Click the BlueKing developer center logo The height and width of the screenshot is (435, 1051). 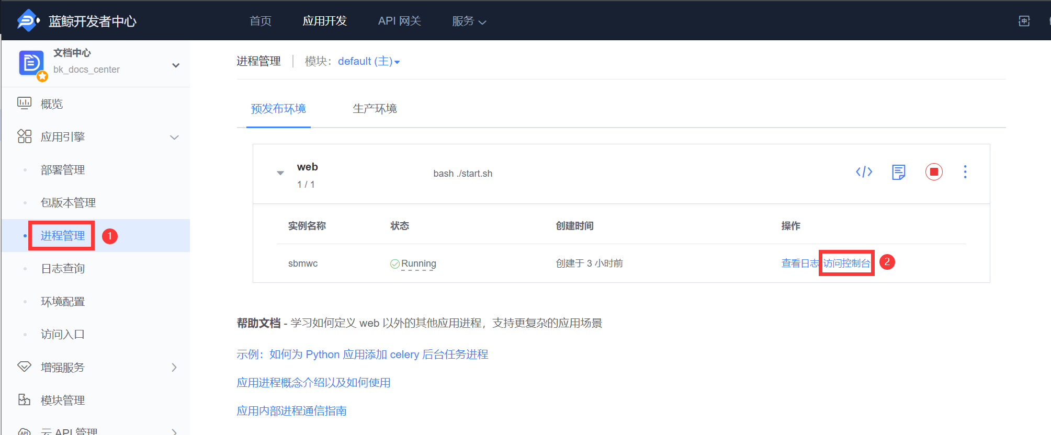point(28,21)
